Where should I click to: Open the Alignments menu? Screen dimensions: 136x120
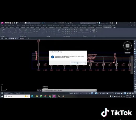pos(56,25)
